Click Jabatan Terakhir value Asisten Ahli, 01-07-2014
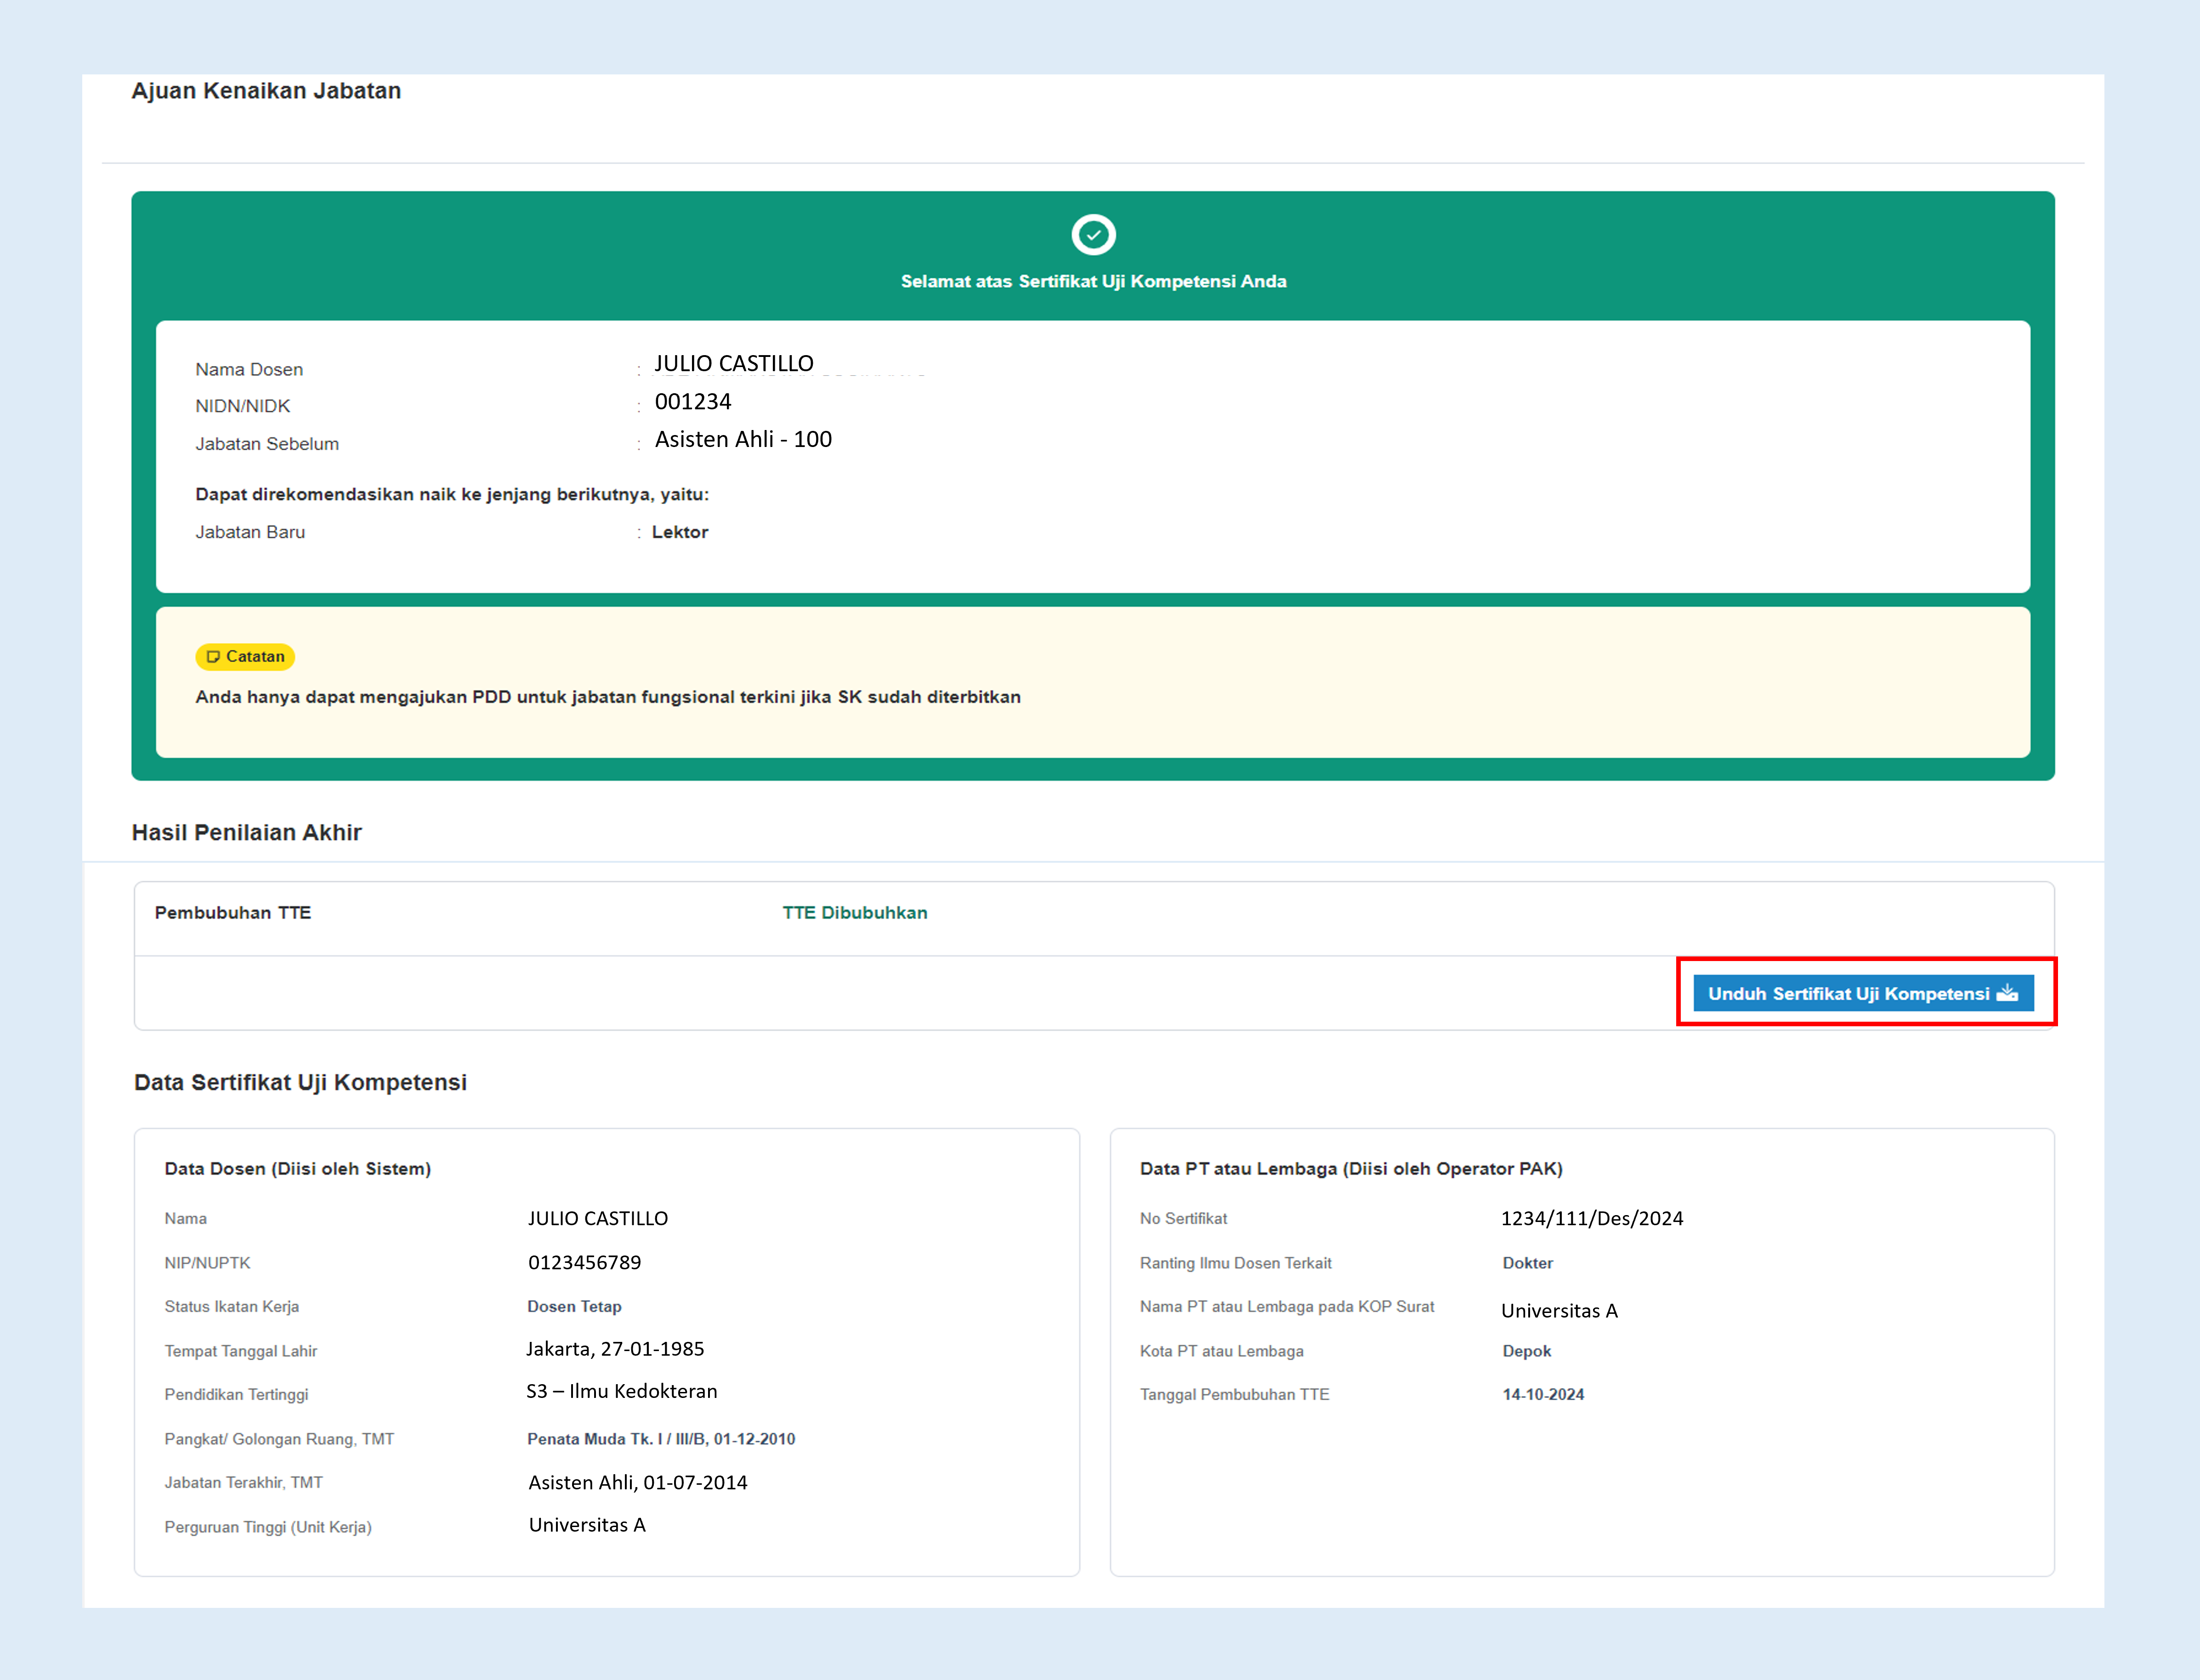2200x1680 pixels. click(x=638, y=1483)
